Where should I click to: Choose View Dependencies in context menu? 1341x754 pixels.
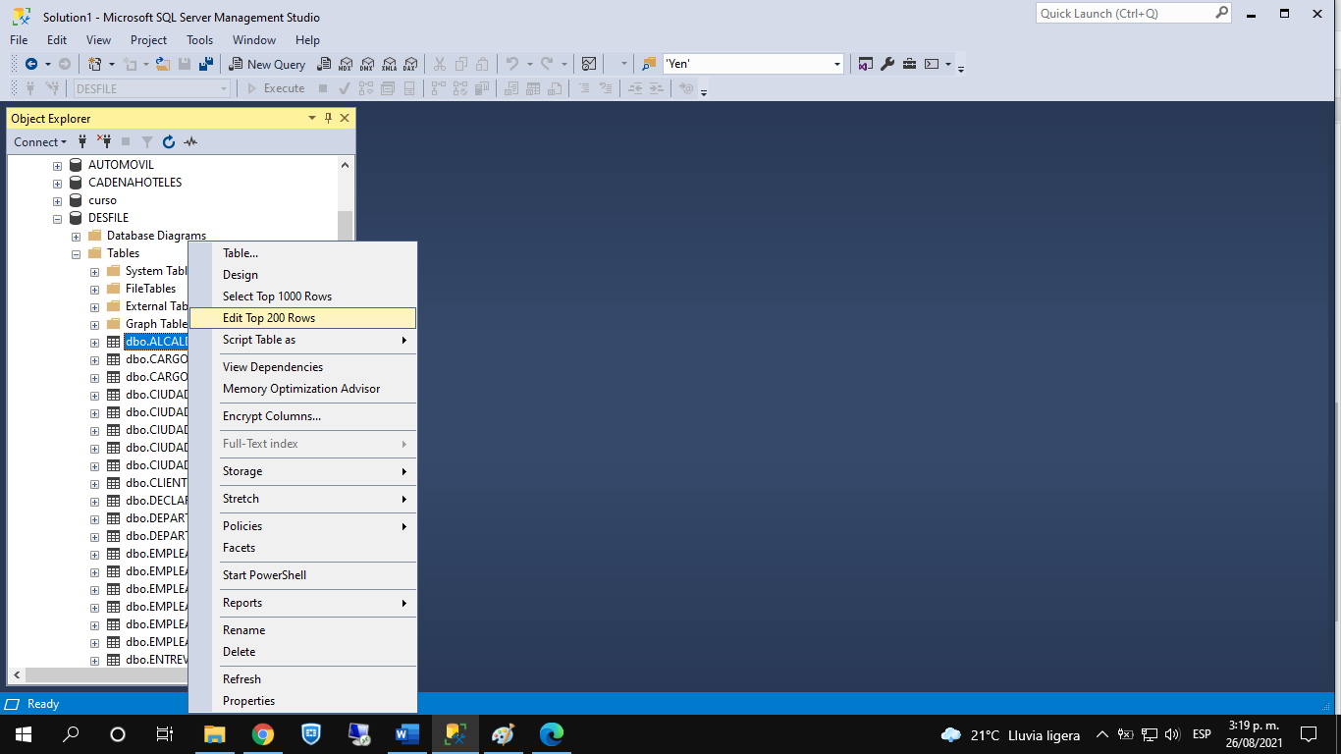[x=302, y=367]
